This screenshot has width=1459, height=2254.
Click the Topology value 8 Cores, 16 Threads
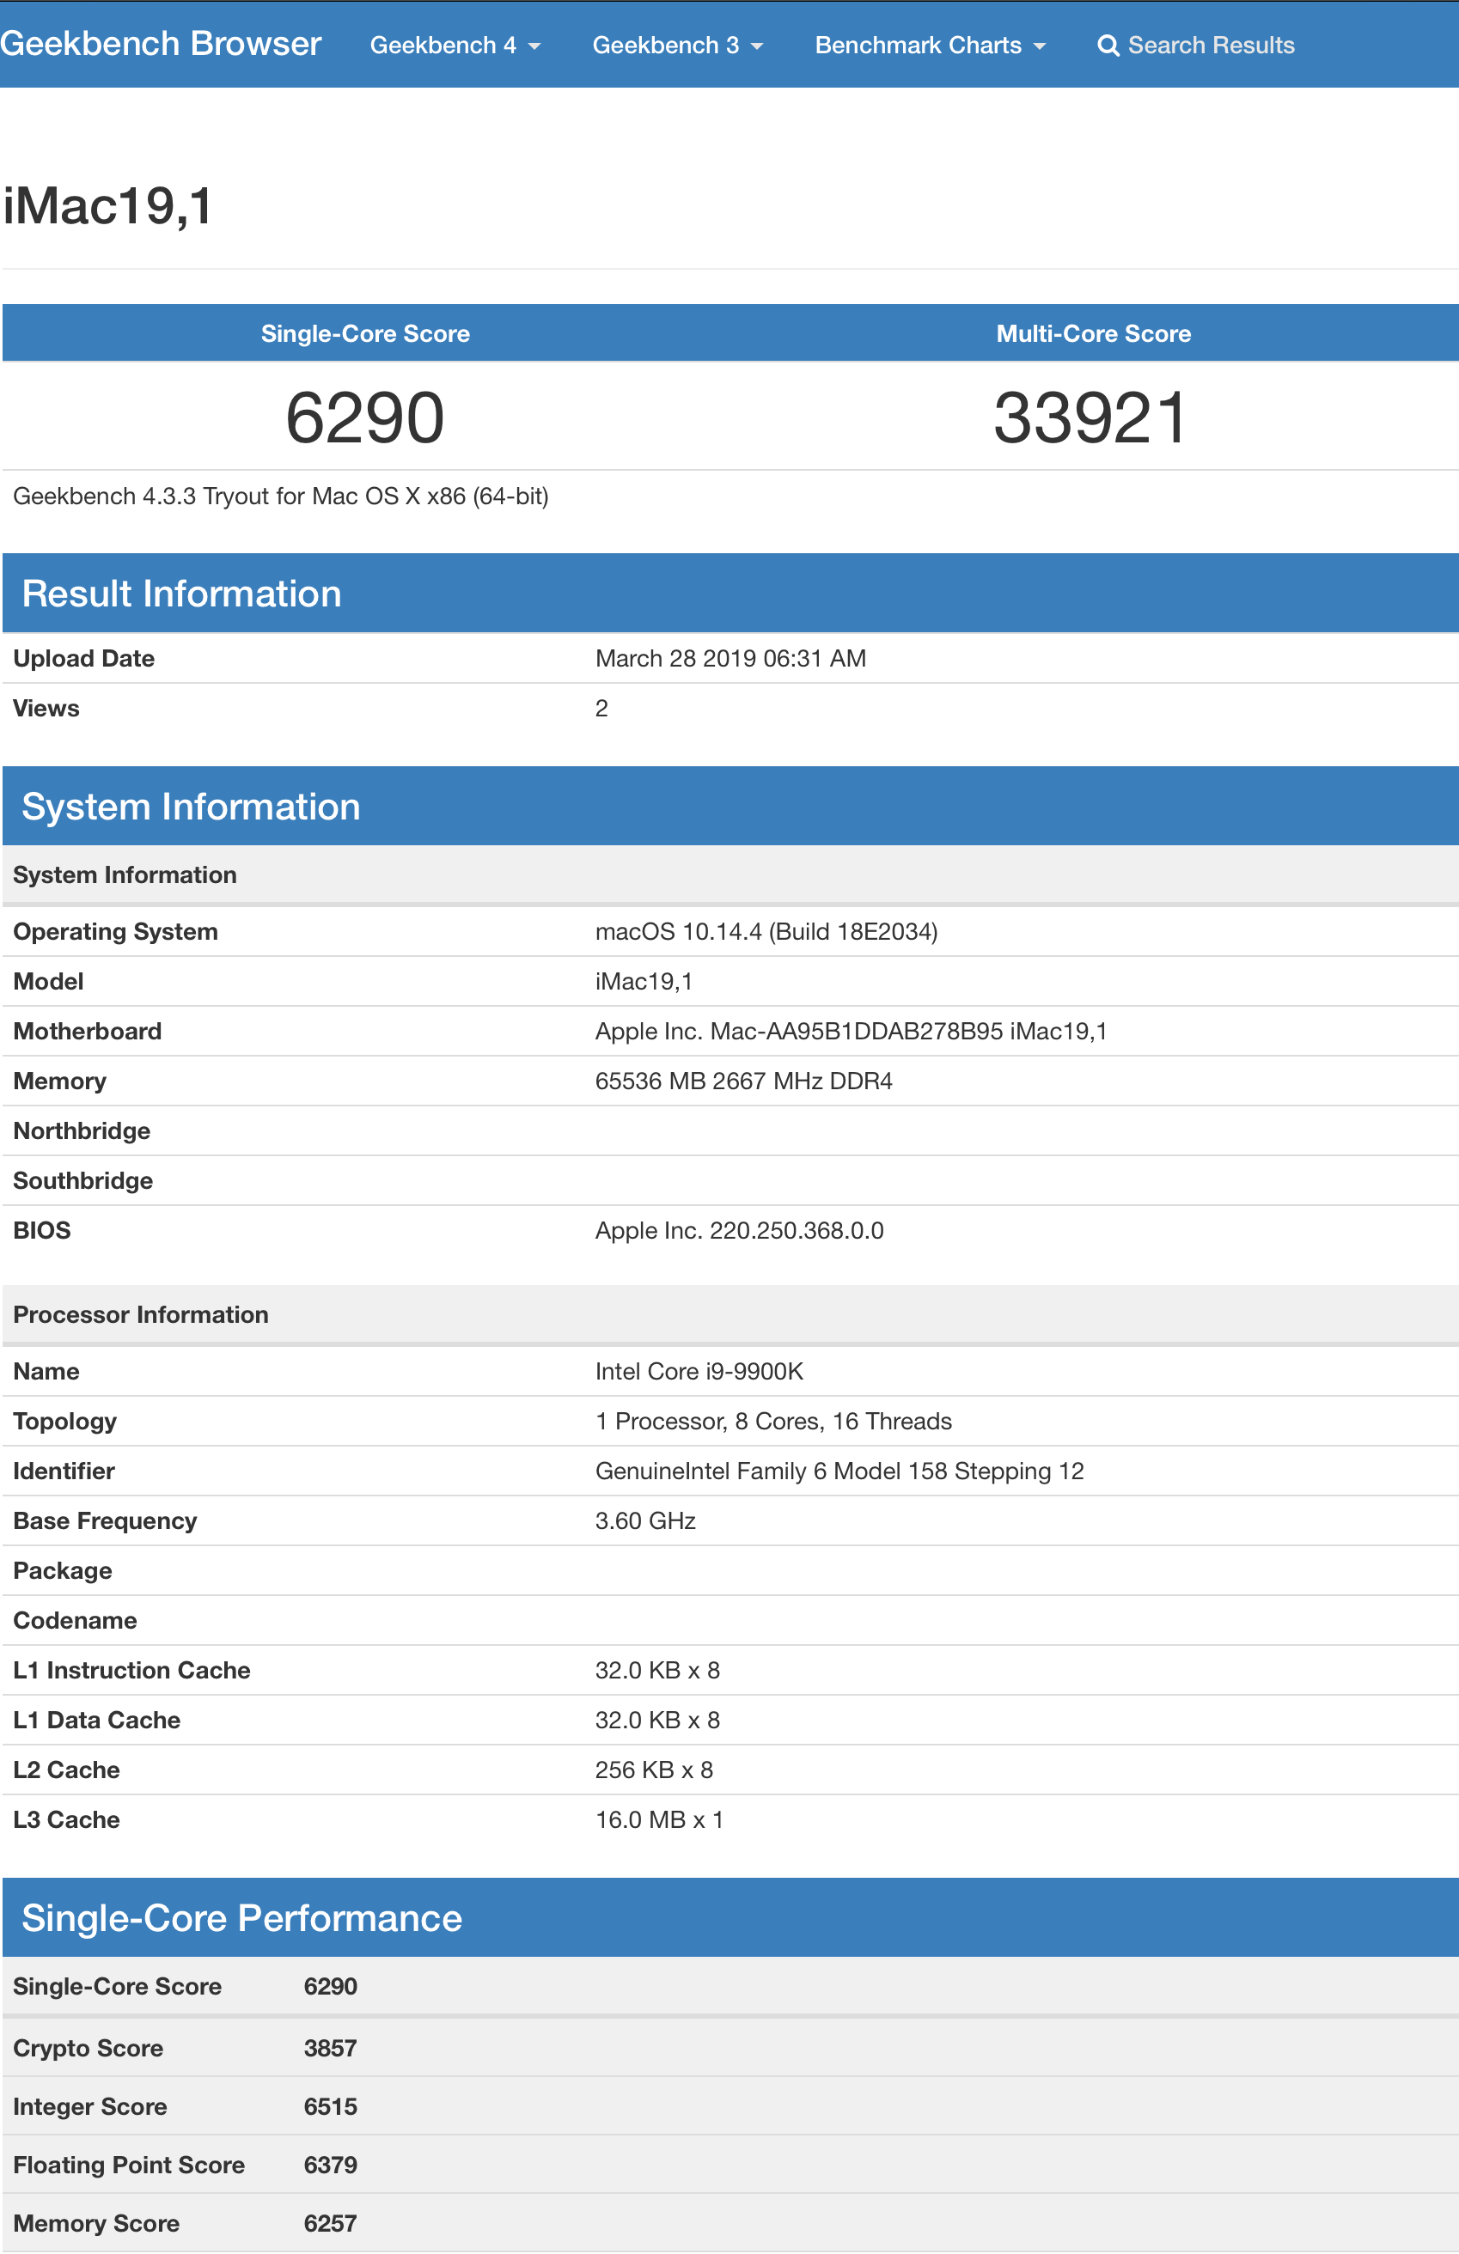(773, 1421)
